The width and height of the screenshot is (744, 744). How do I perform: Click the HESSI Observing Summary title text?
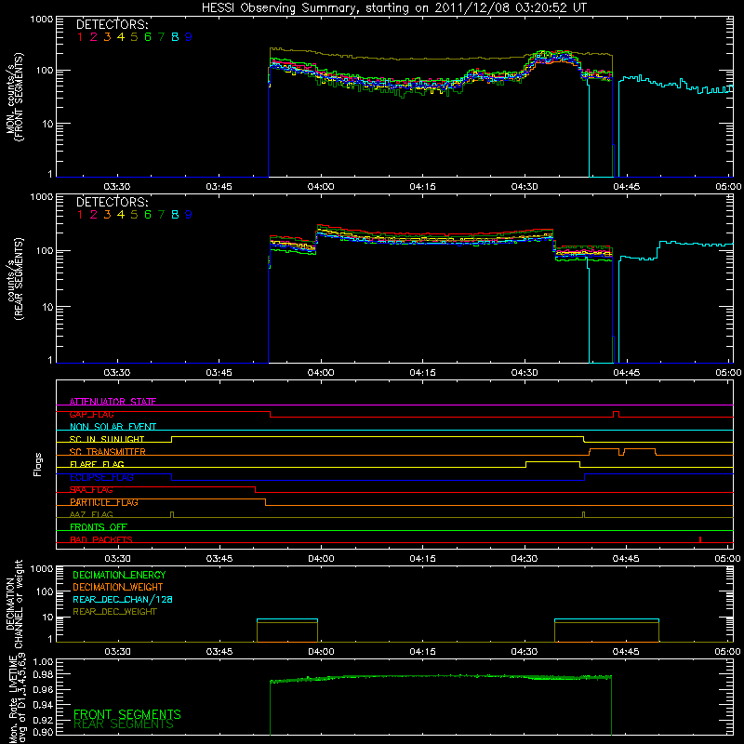(x=393, y=7)
